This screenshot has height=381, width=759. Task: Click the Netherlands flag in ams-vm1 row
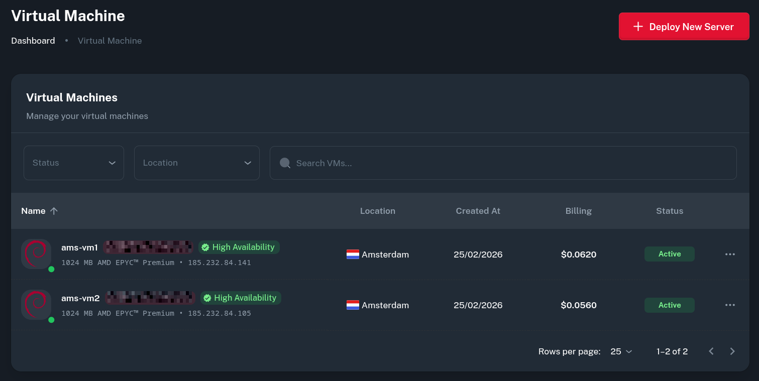(x=353, y=255)
